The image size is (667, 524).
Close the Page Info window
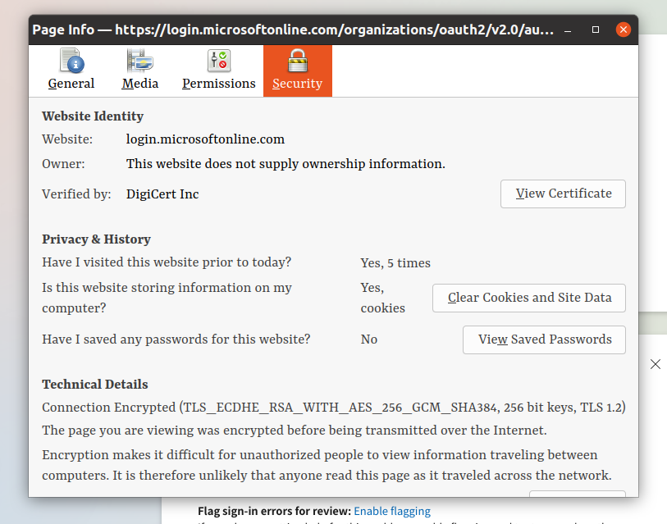coord(623,30)
